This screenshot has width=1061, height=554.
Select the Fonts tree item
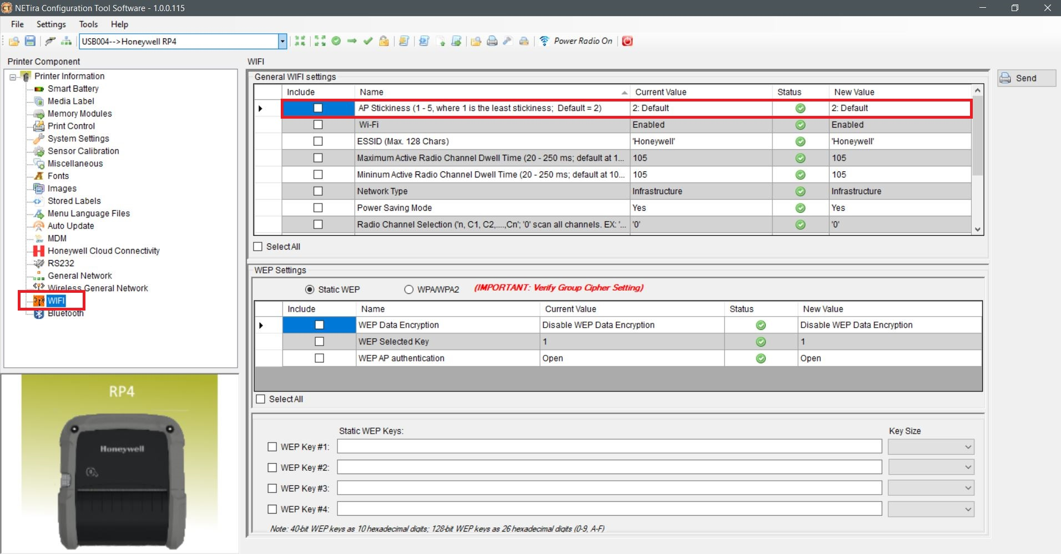tap(58, 176)
